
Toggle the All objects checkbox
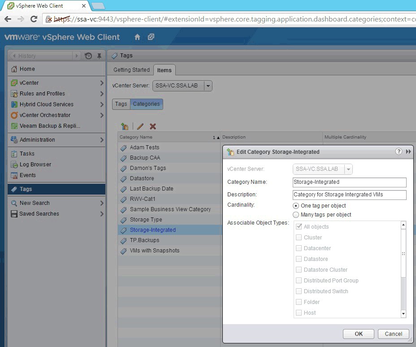click(x=299, y=226)
